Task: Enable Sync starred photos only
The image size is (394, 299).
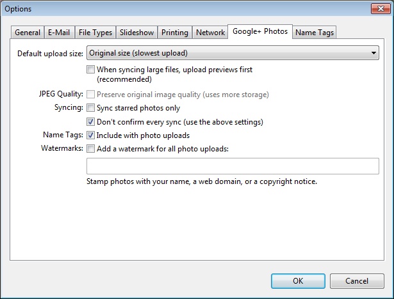Action: coord(91,108)
